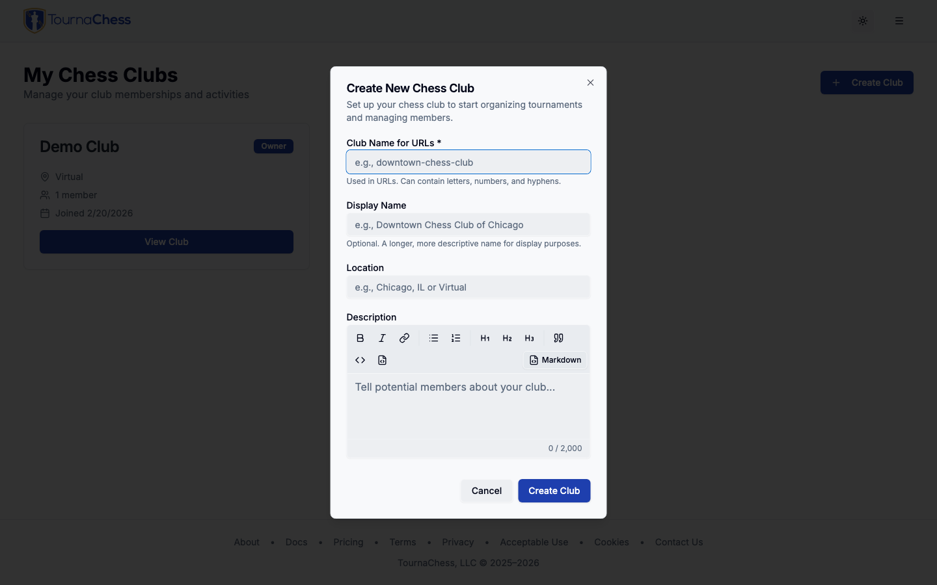The image size is (937, 585).
Task: Apply Heading 3 style
Action: tap(529, 338)
